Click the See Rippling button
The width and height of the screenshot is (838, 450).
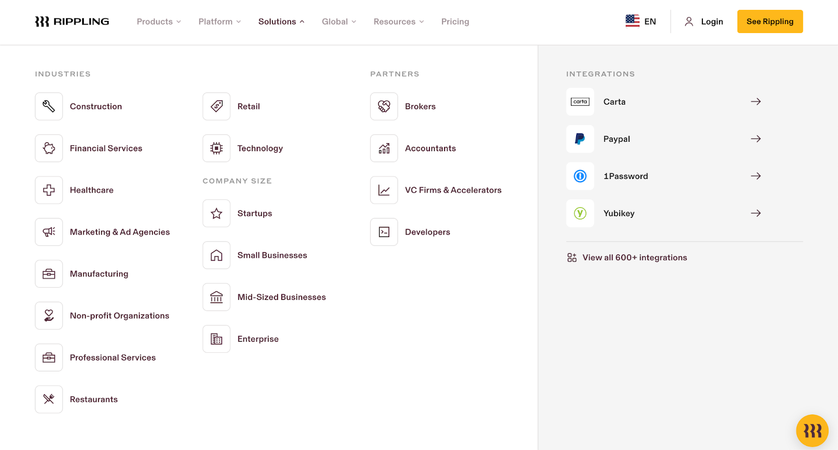coord(770,21)
